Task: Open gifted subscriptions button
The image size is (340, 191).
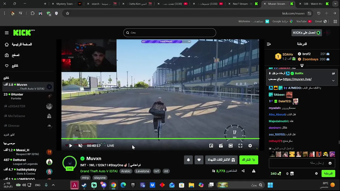Action: (221, 160)
